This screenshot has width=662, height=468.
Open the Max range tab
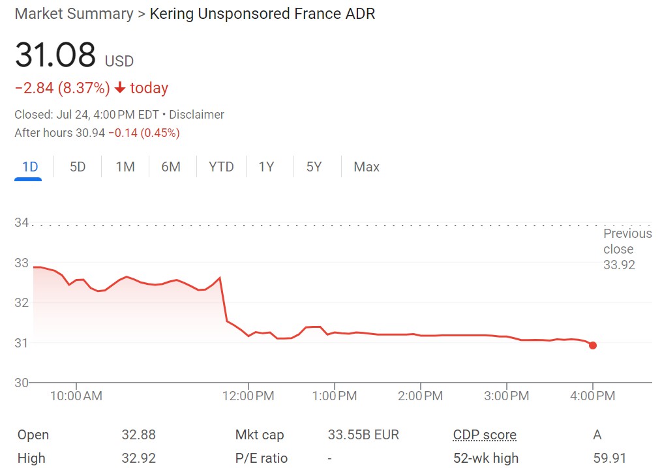[367, 167]
